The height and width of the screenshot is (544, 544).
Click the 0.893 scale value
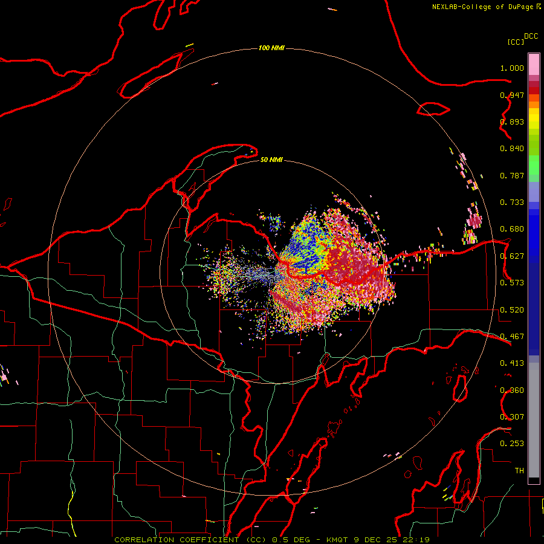pyautogui.click(x=512, y=121)
